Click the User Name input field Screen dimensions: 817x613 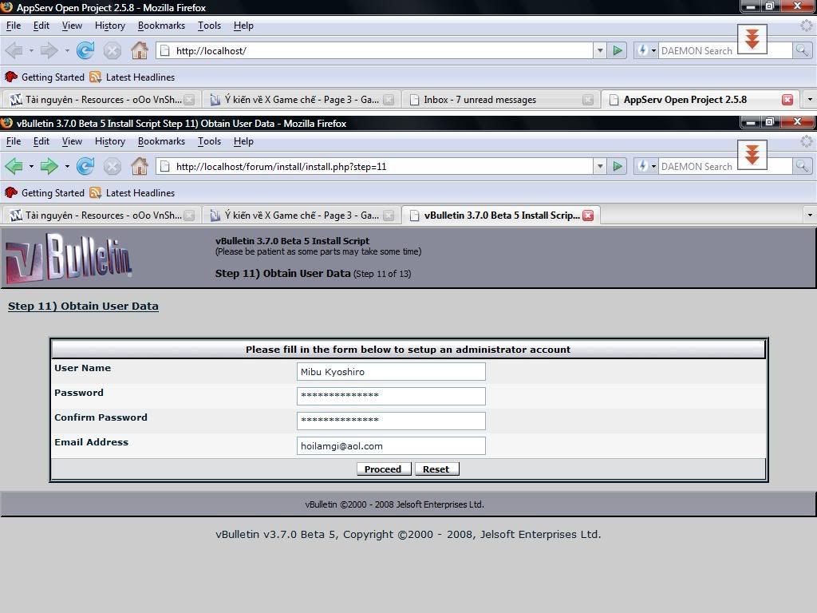coord(391,372)
